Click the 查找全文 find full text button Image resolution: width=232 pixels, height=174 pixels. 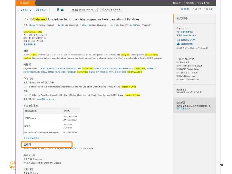click(42, 10)
